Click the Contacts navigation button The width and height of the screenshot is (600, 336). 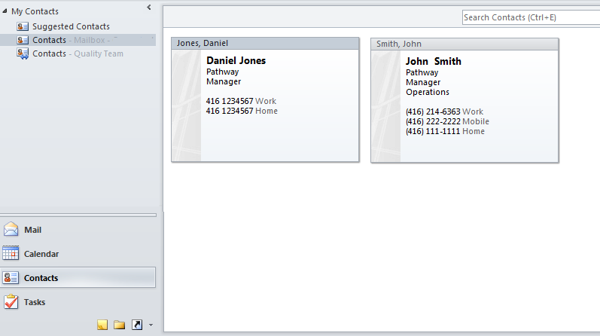coord(78,278)
